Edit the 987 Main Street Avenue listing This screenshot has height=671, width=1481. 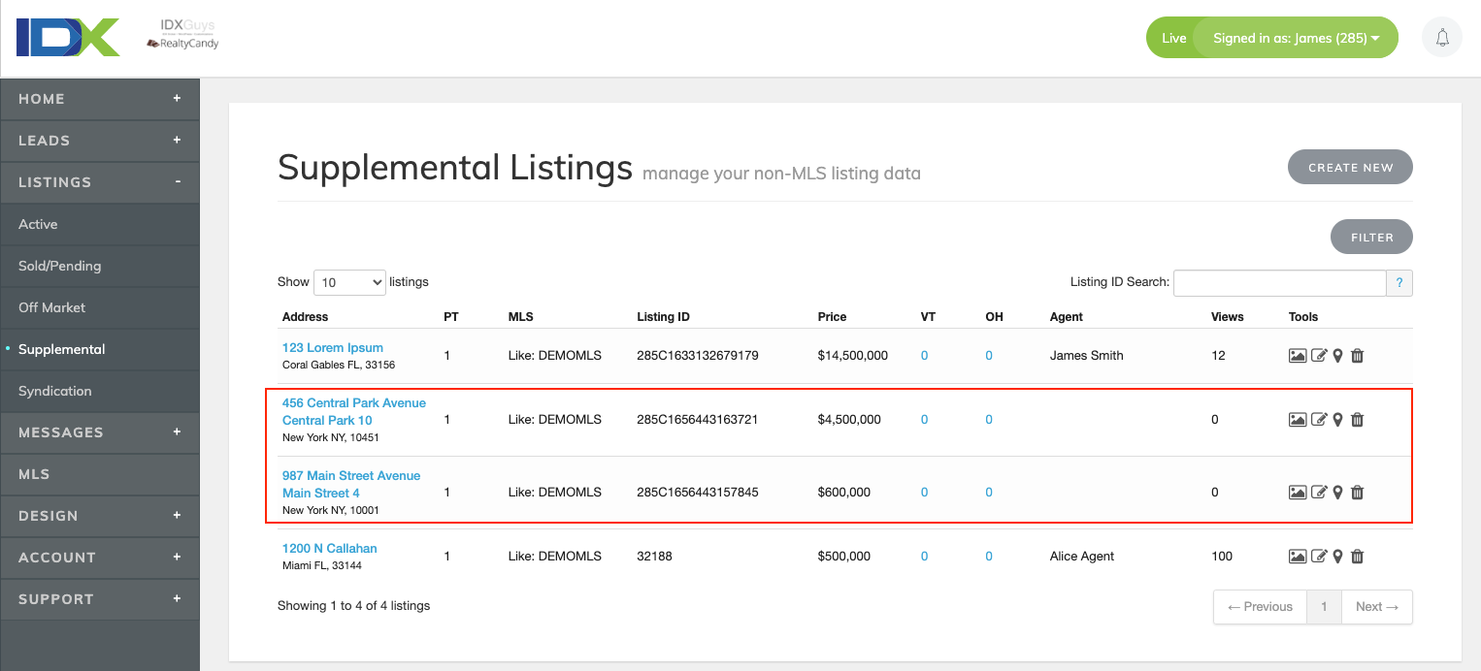[1319, 493]
